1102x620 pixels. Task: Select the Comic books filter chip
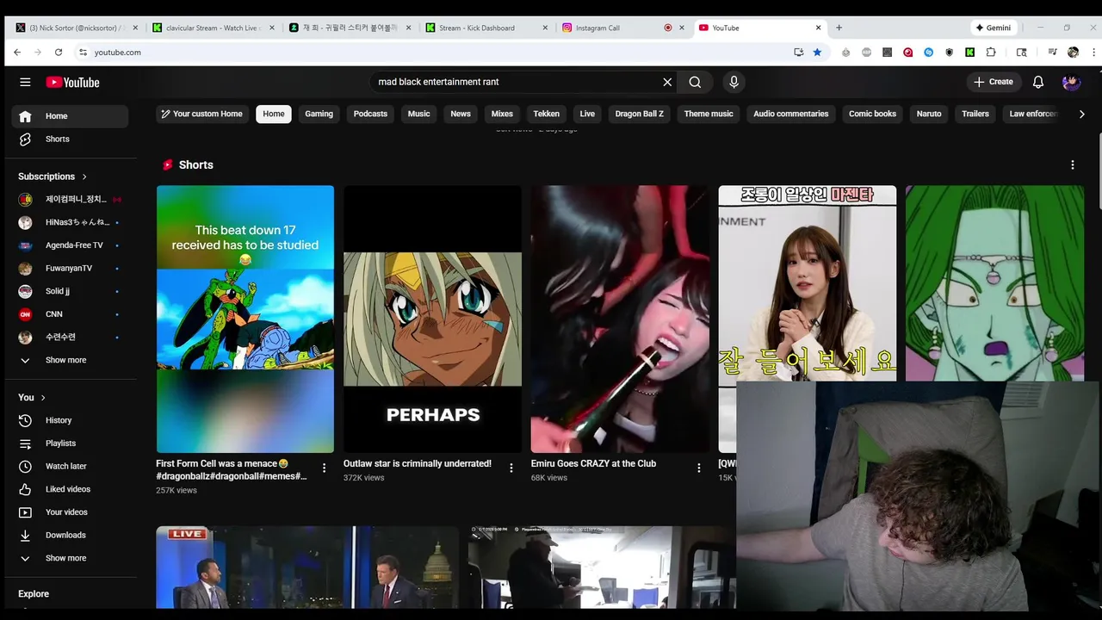coord(872,114)
